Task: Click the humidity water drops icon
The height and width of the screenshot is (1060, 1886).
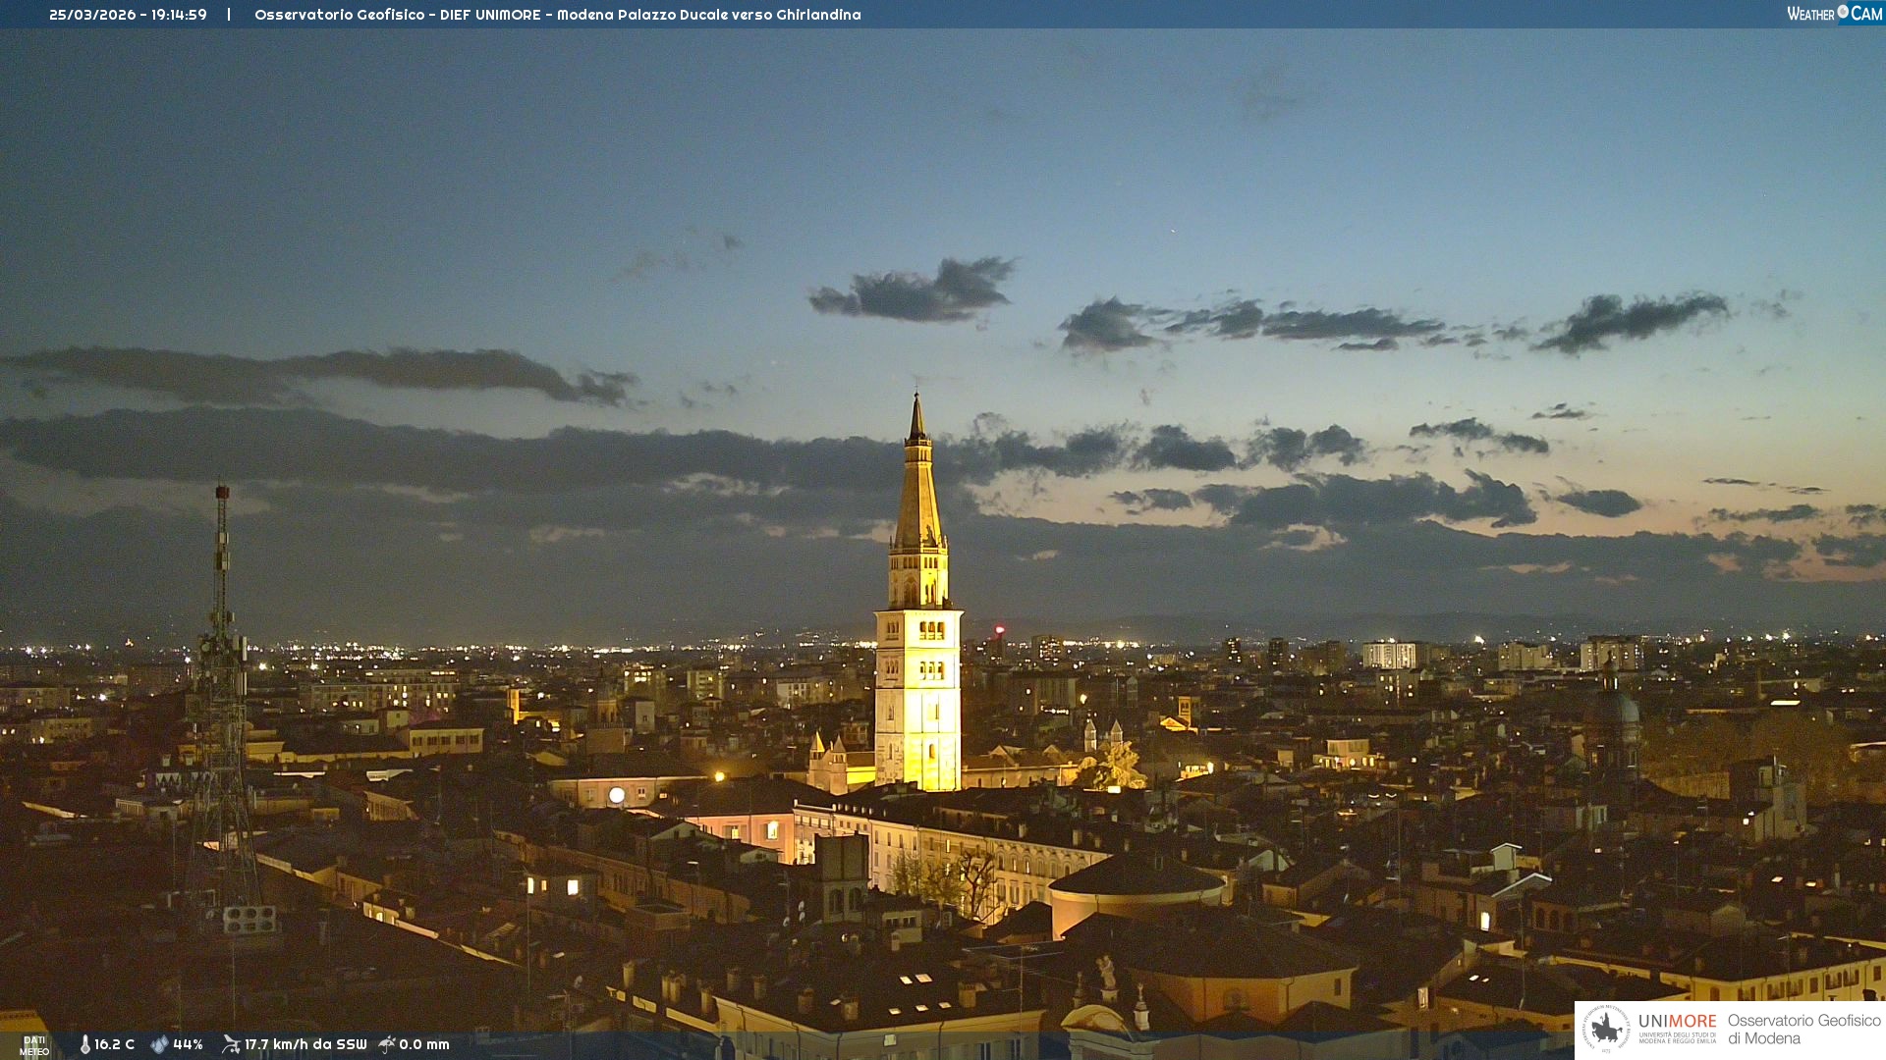Action: pos(159,1044)
